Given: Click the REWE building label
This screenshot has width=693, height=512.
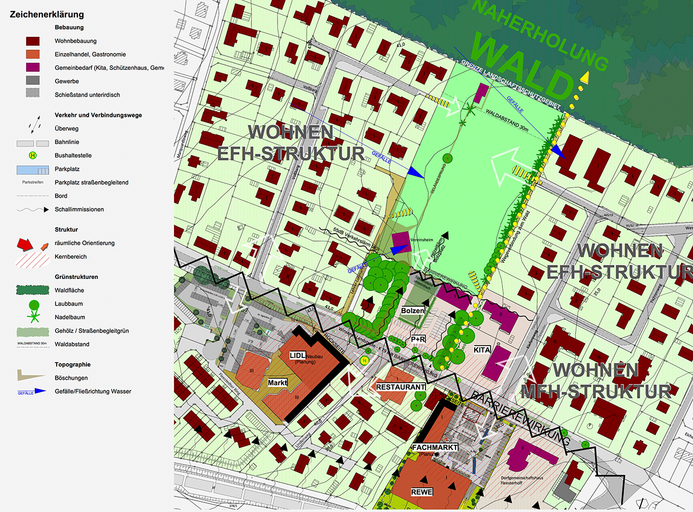Looking at the screenshot, I should click(x=422, y=492).
